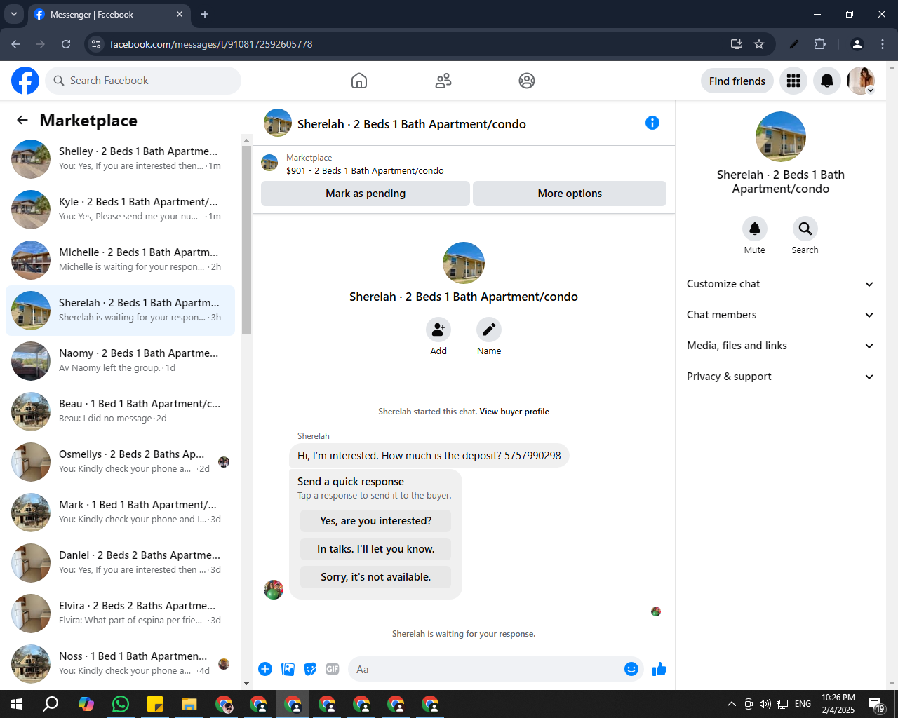Click the conversation list scrollbar
Screen dimensions: 898x718
pyautogui.click(x=246, y=238)
